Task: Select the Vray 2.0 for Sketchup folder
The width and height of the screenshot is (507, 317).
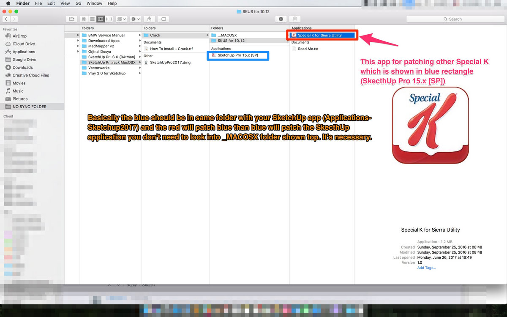Action: click(x=107, y=73)
